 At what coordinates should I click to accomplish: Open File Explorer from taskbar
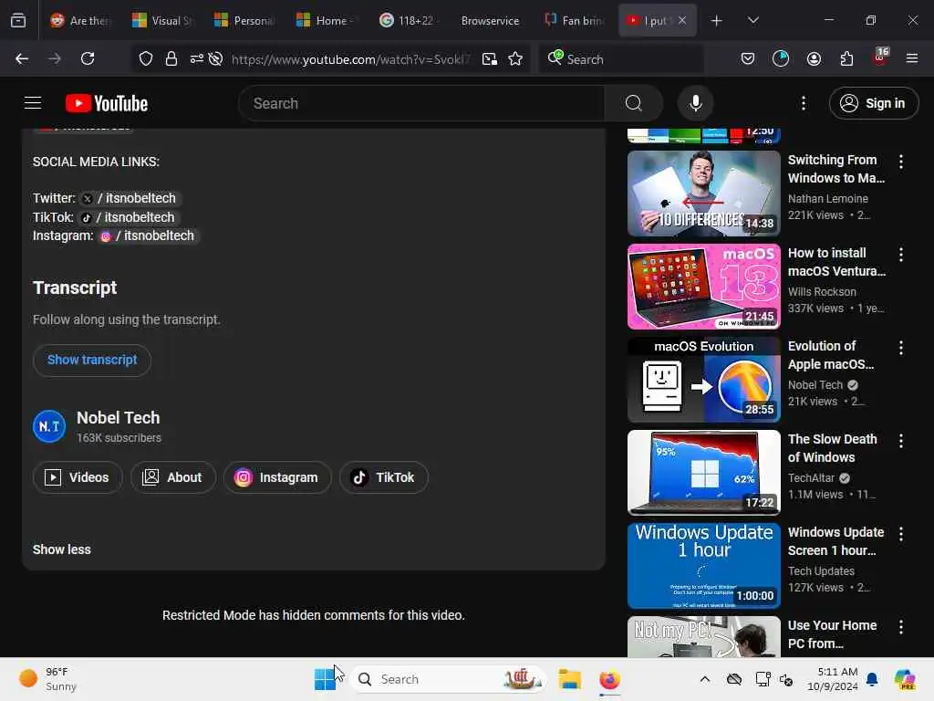pos(569,679)
